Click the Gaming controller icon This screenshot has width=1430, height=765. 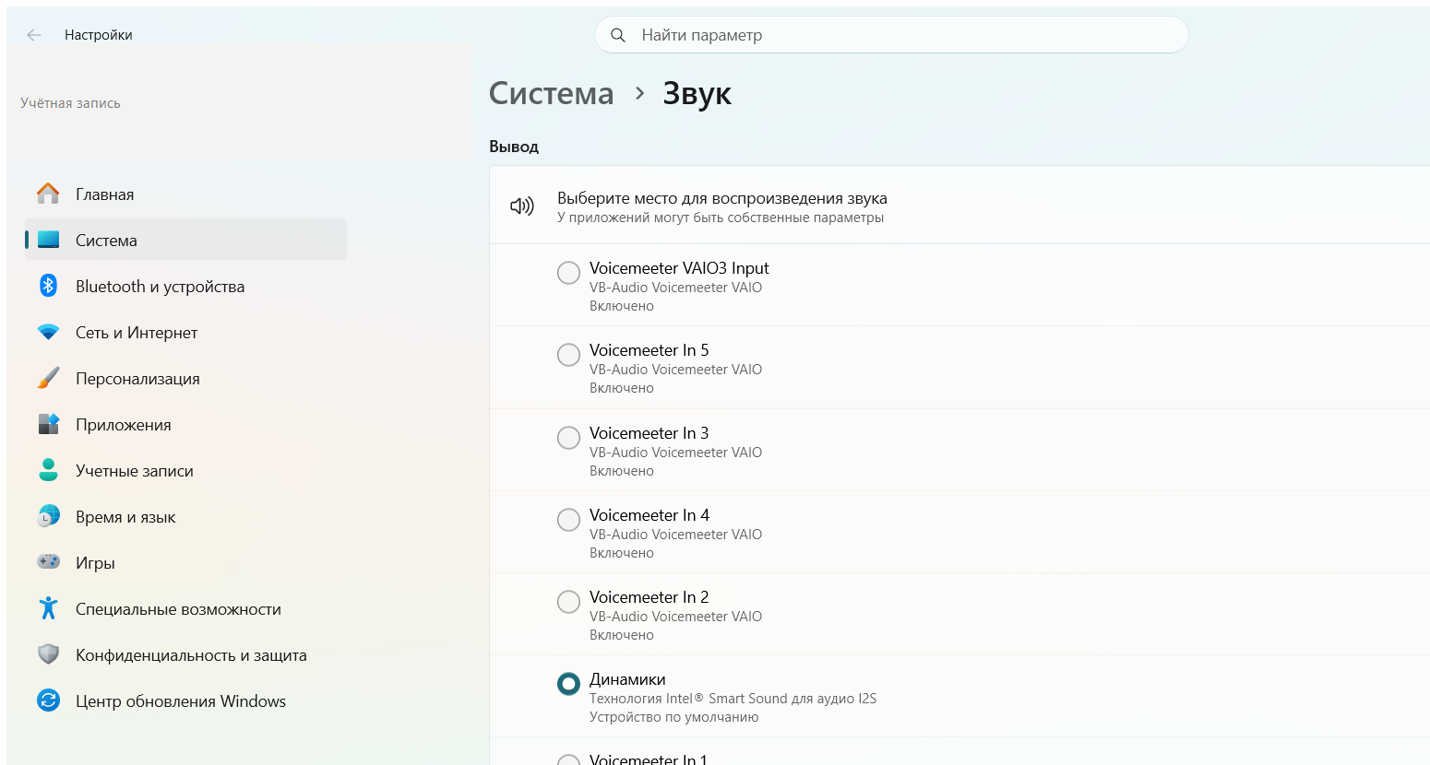tap(48, 561)
